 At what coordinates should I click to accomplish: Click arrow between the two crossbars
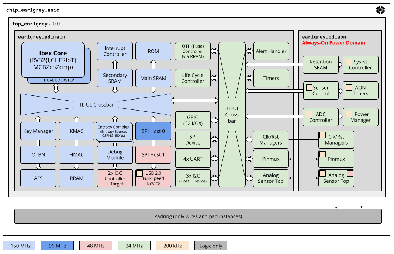[195, 101]
